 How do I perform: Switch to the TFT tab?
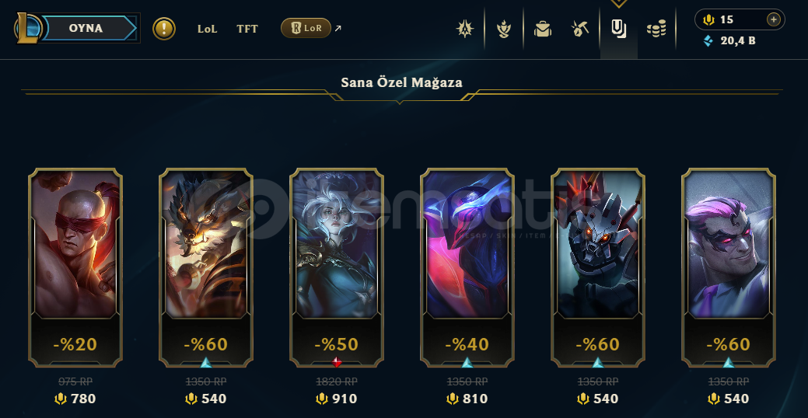click(x=247, y=29)
